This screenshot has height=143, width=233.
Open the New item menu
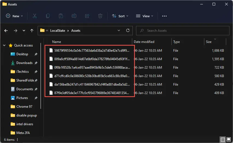[14, 16]
